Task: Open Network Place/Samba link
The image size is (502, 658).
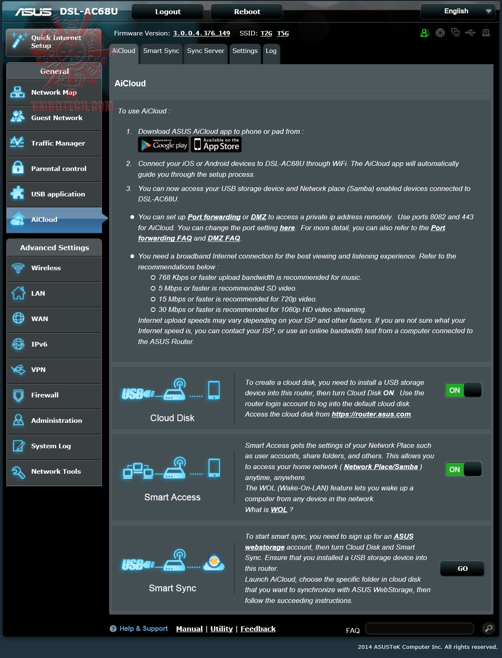Action: point(381,467)
